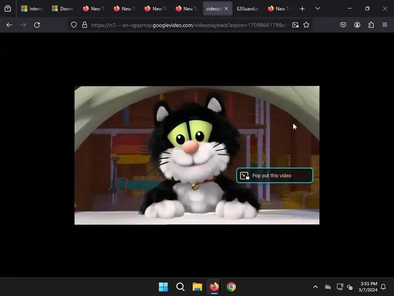The height and width of the screenshot is (296, 394).
Task: Bookmark this page with the star
Action: [306, 25]
